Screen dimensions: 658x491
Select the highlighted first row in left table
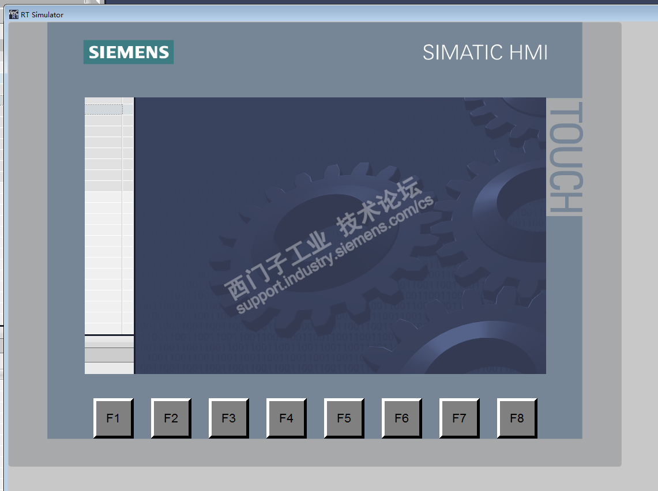click(104, 109)
